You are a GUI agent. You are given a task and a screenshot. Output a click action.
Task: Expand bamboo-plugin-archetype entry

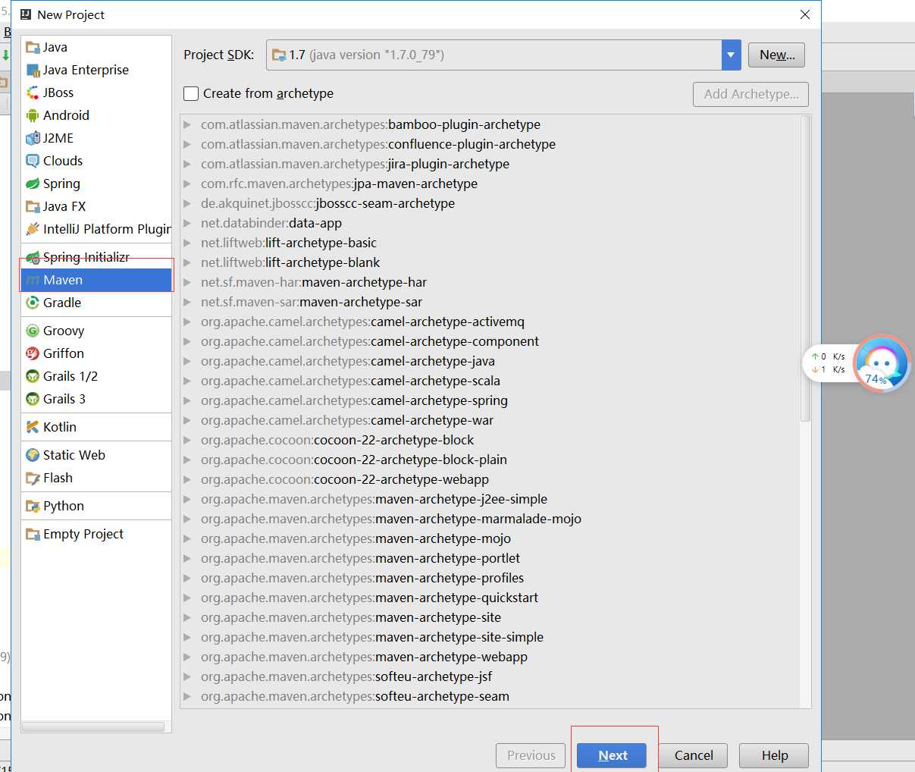tap(187, 124)
